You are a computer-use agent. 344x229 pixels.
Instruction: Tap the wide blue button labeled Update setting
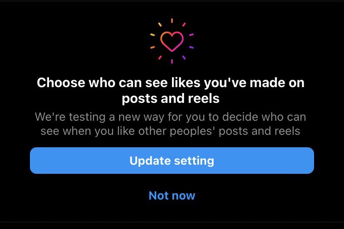172,161
